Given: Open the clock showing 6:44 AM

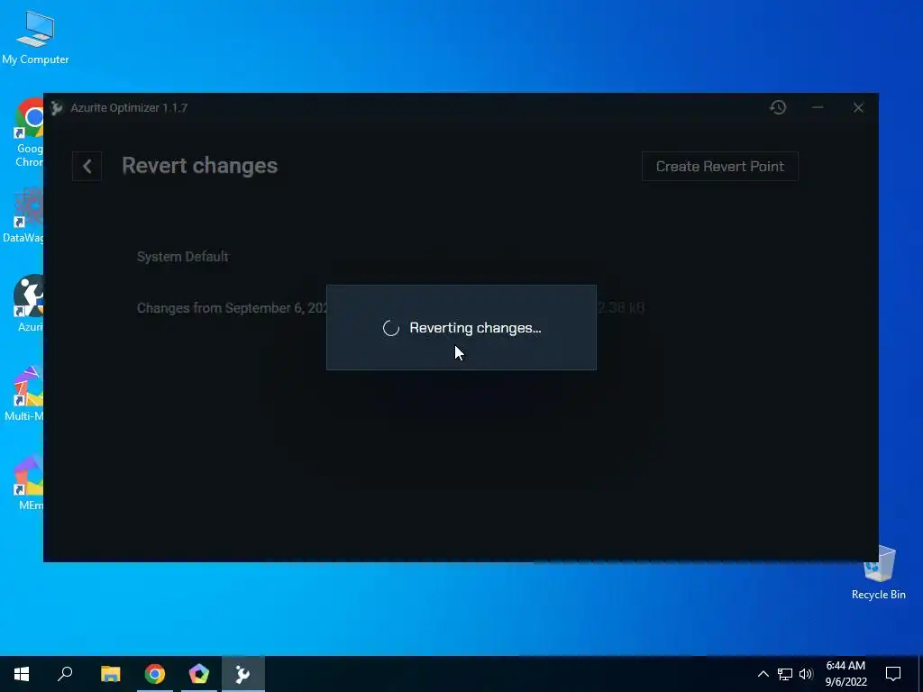Looking at the screenshot, I should coord(845,674).
